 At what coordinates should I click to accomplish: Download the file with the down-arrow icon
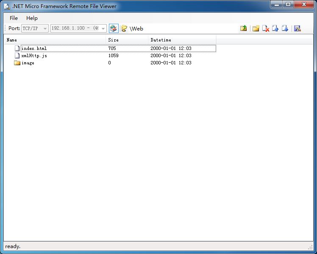(x=285, y=28)
